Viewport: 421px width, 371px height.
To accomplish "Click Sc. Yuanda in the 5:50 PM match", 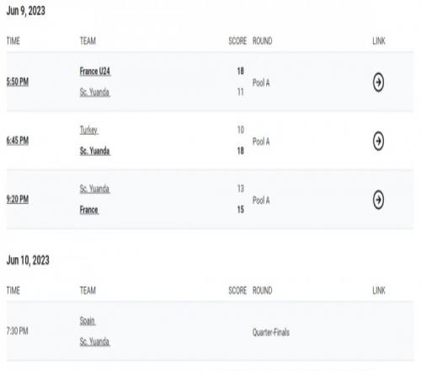I will [x=94, y=92].
